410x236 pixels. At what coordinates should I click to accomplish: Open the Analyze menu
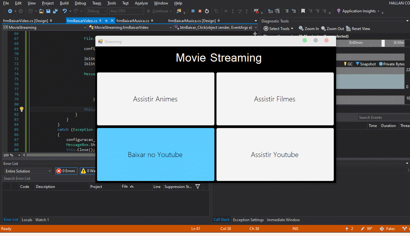pyautogui.click(x=141, y=3)
